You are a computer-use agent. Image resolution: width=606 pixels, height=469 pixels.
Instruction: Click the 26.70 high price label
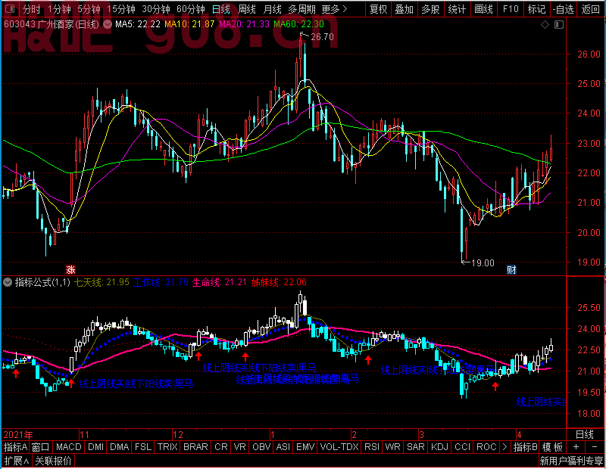pos(322,37)
